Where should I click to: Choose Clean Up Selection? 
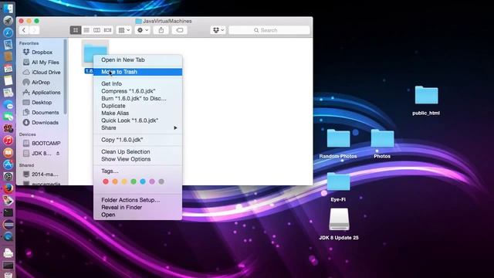(137, 151)
